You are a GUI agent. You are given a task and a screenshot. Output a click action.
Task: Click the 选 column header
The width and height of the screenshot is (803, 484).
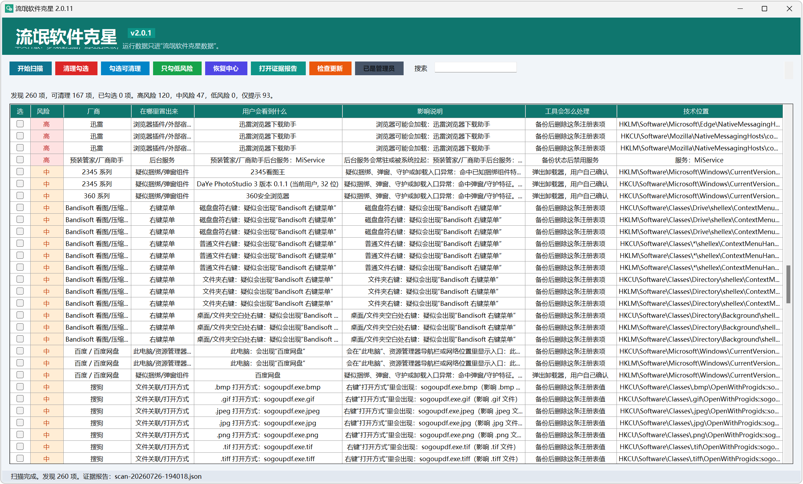20,111
